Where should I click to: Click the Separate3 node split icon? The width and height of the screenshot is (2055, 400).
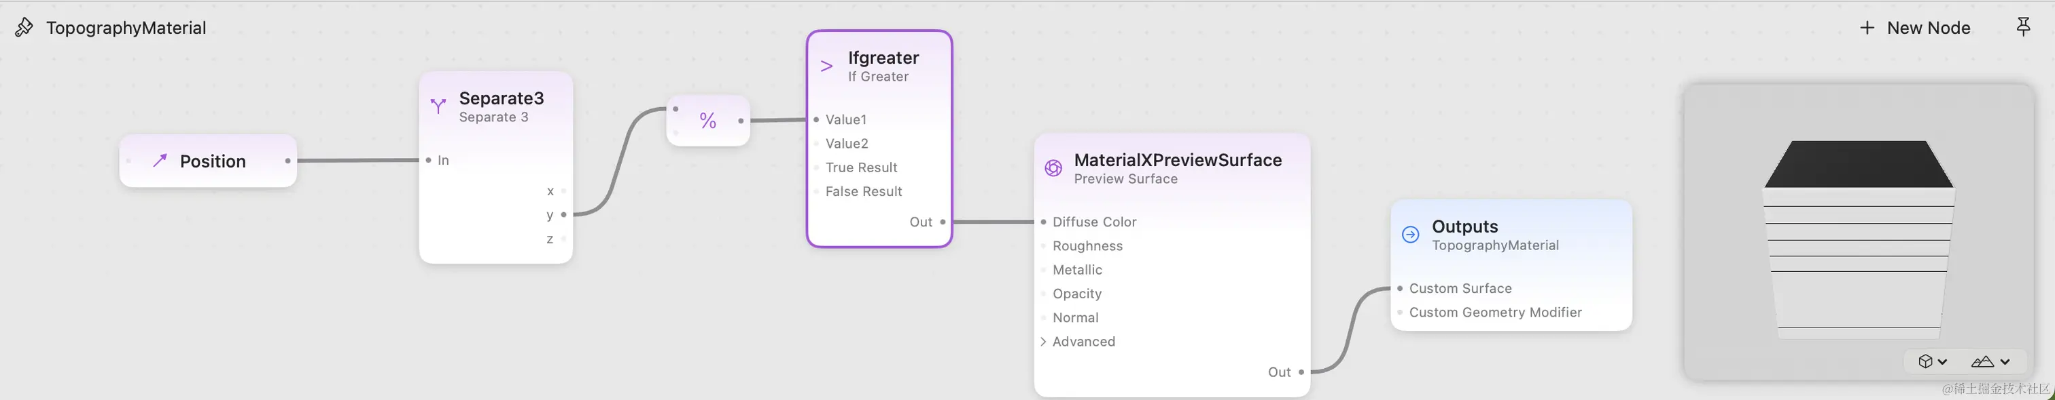438,106
